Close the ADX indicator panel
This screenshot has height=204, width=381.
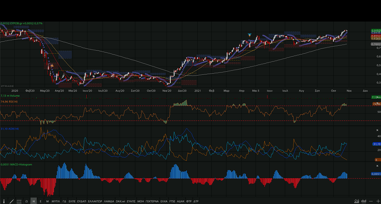[376, 130]
